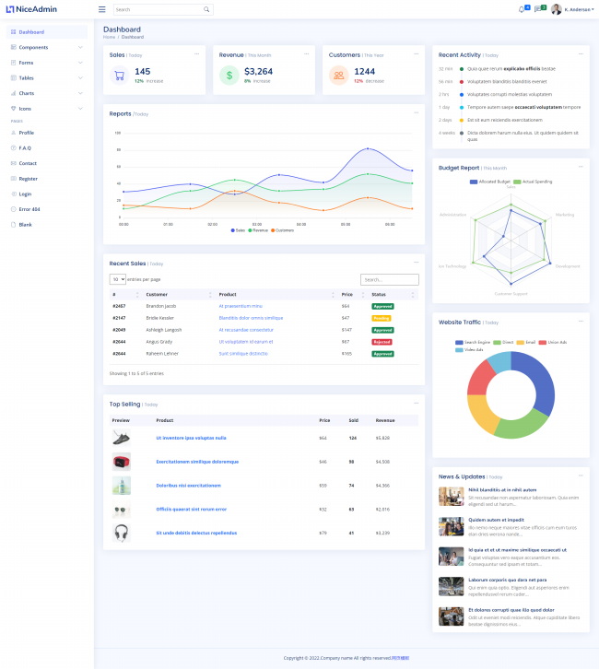This screenshot has height=669, width=599.
Task: Click the search magnifier icon in header
Action: click(x=206, y=9)
